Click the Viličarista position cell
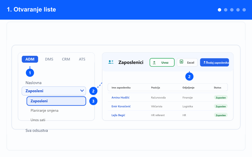Viewport: 252px width, 157px height. click(x=157, y=106)
